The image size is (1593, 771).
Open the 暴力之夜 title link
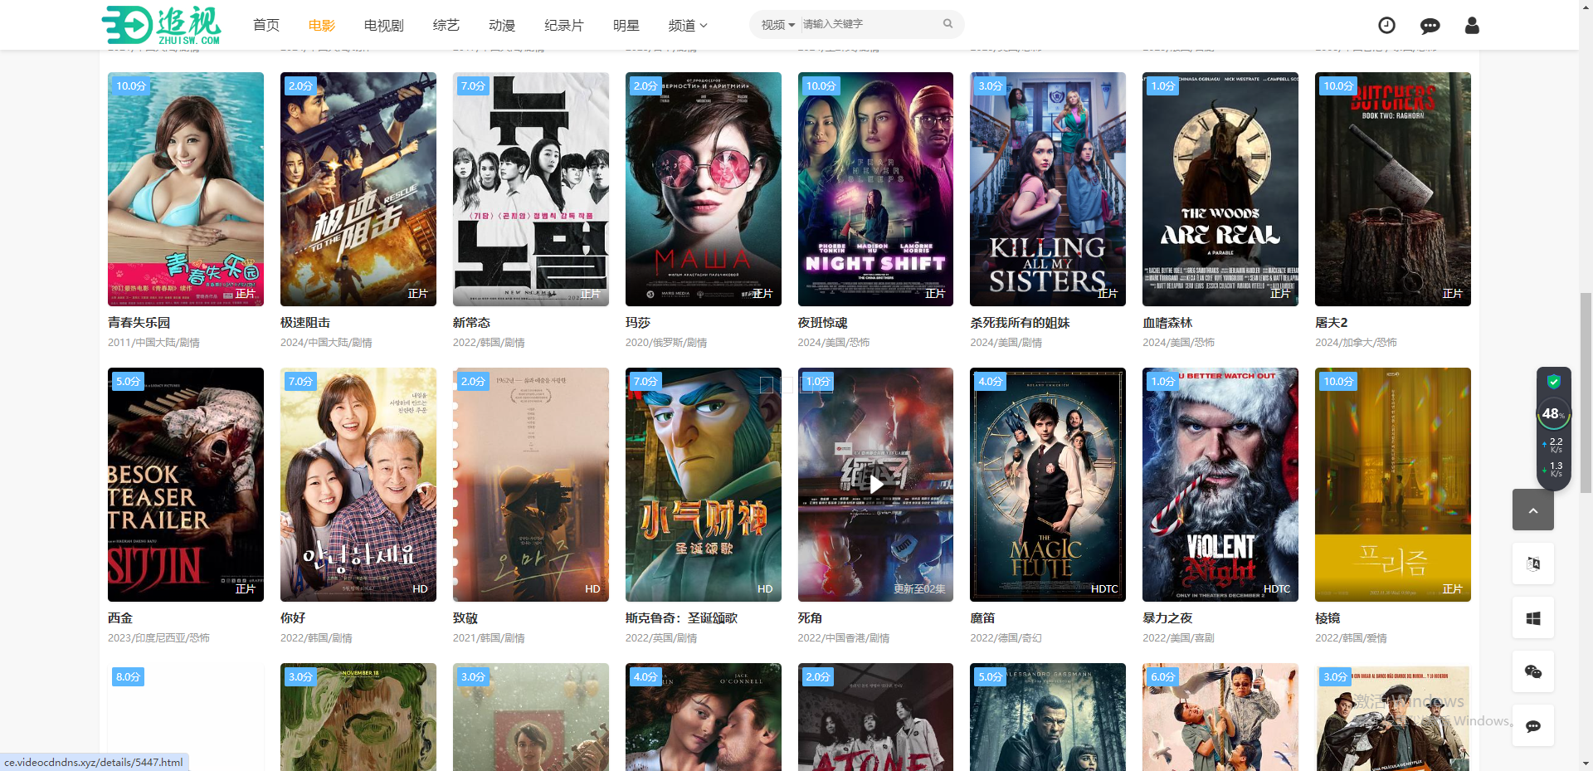pyautogui.click(x=1167, y=618)
